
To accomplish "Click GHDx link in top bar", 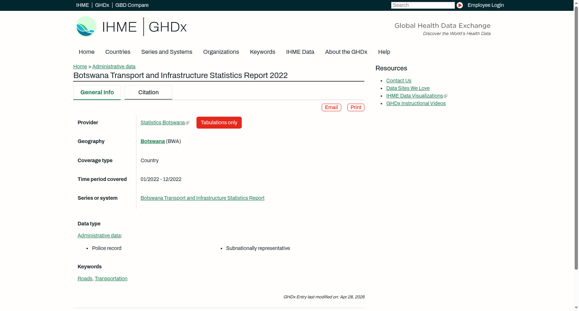I will coord(102,5).
